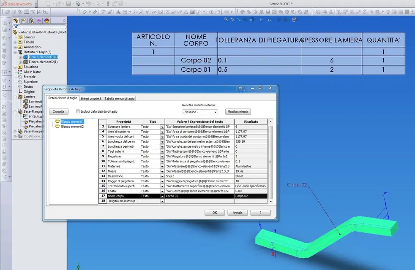Open Tipo dropdown for Spessore lamiera row
This screenshot has width=415, height=270.
(162, 127)
